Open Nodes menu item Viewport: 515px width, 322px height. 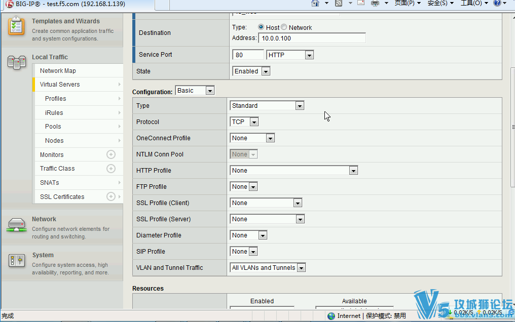[54, 140]
